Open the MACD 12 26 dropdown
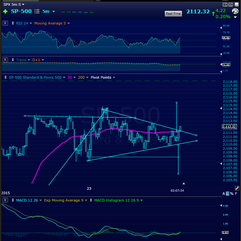The height and width of the screenshot is (241, 241). 41,200
